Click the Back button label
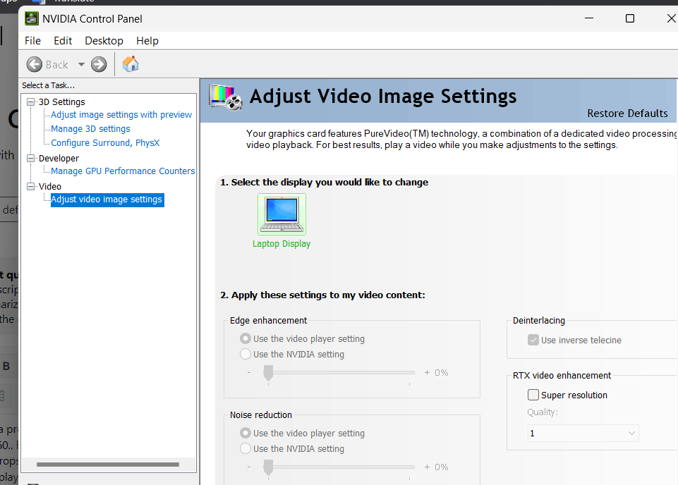Screen dimensions: 678x485 pyautogui.click(x=56, y=65)
